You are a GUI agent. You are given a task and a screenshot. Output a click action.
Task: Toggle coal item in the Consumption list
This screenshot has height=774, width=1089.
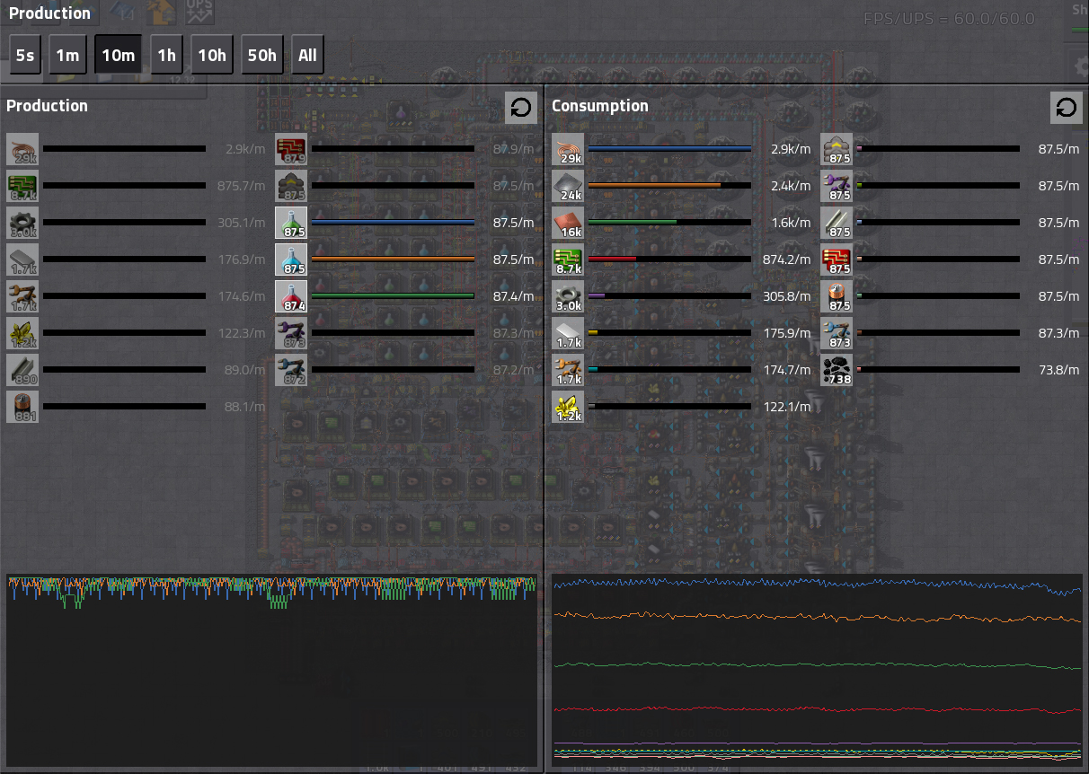(837, 370)
